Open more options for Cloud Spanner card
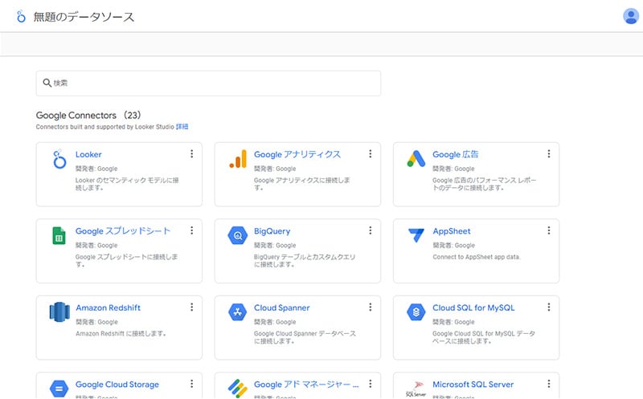Viewport: 643px width, 399px height. click(x=371, y=307)
